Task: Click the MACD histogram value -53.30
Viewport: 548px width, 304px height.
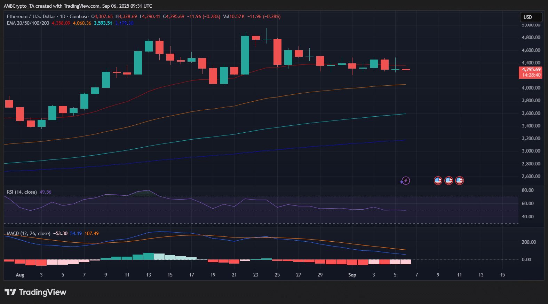Action: [60, 233]
